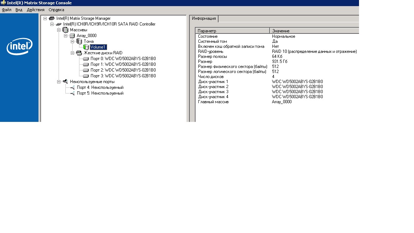This screenshot has height=233, width=414.
Task: Click the Array_0000 icon in tree
Action: click(72, 36)
